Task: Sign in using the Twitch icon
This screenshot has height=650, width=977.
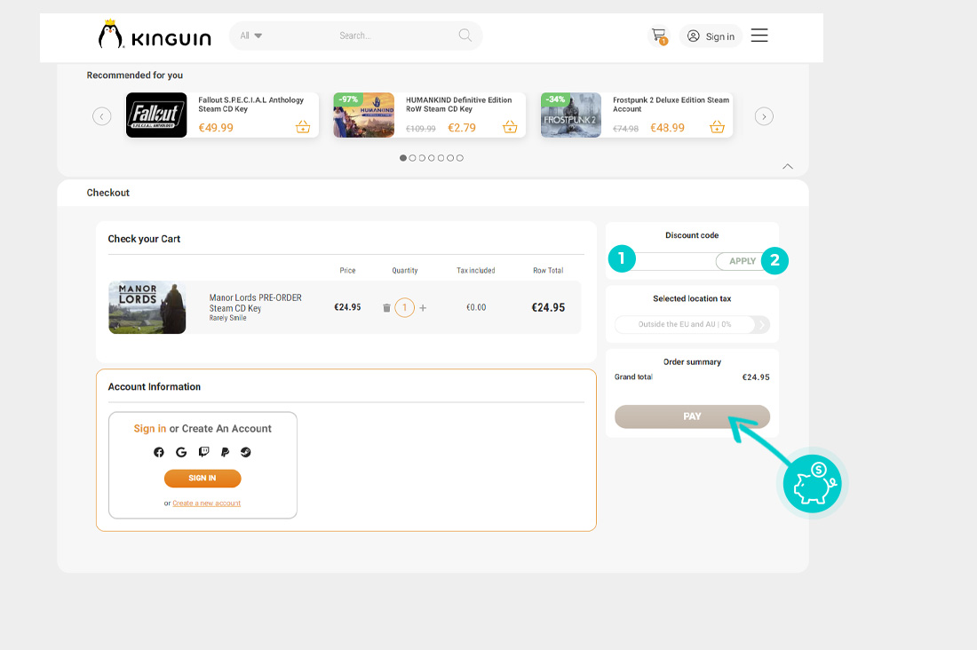Action: (203, 452)
